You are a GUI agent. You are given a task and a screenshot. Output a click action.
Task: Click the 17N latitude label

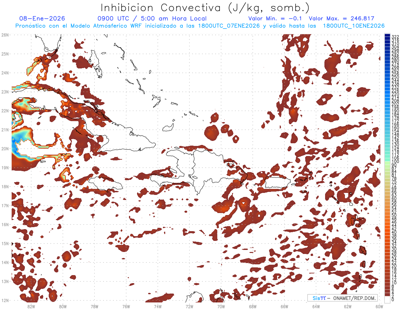pyautogui.click(x=5, y=205)
